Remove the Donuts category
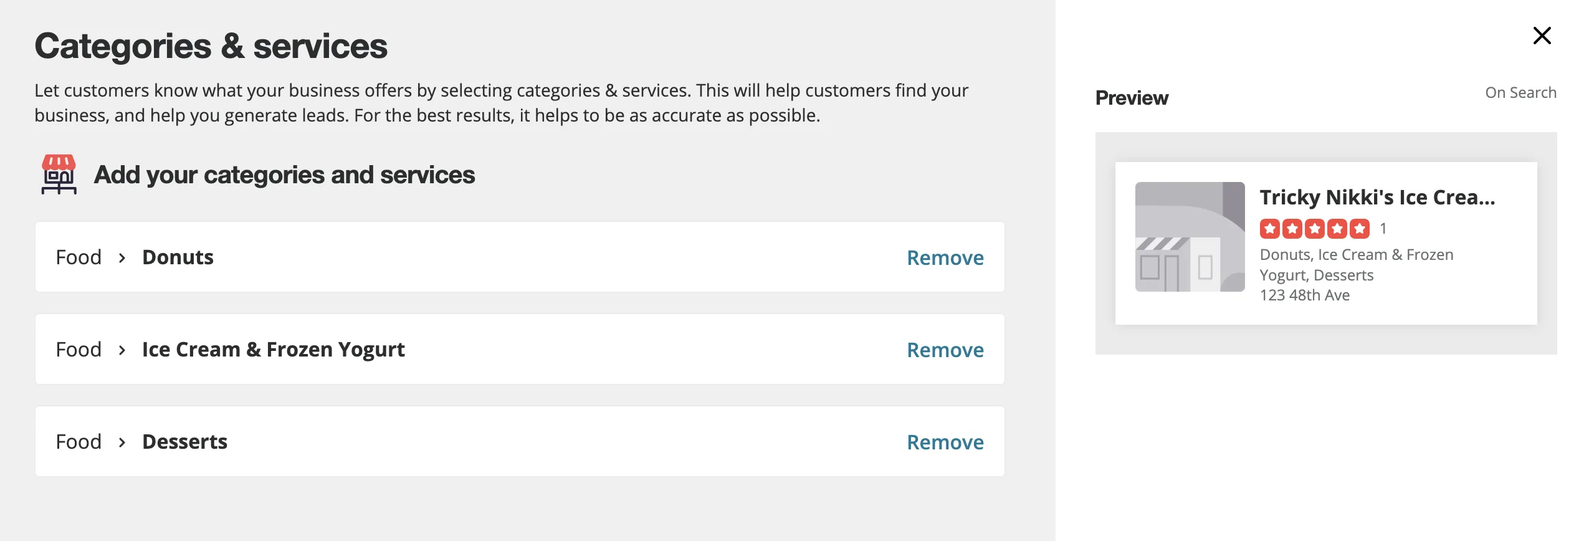Screen dimensions: 1589x541 (x=945, y=257)
